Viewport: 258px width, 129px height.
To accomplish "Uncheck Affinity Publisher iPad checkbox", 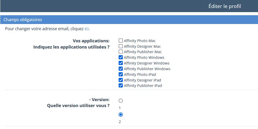I will point(121,85).
